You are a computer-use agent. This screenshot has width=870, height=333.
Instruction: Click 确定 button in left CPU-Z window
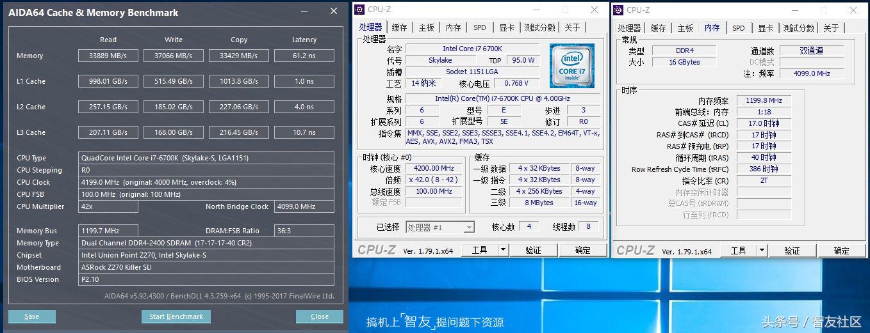pos(583,250)
